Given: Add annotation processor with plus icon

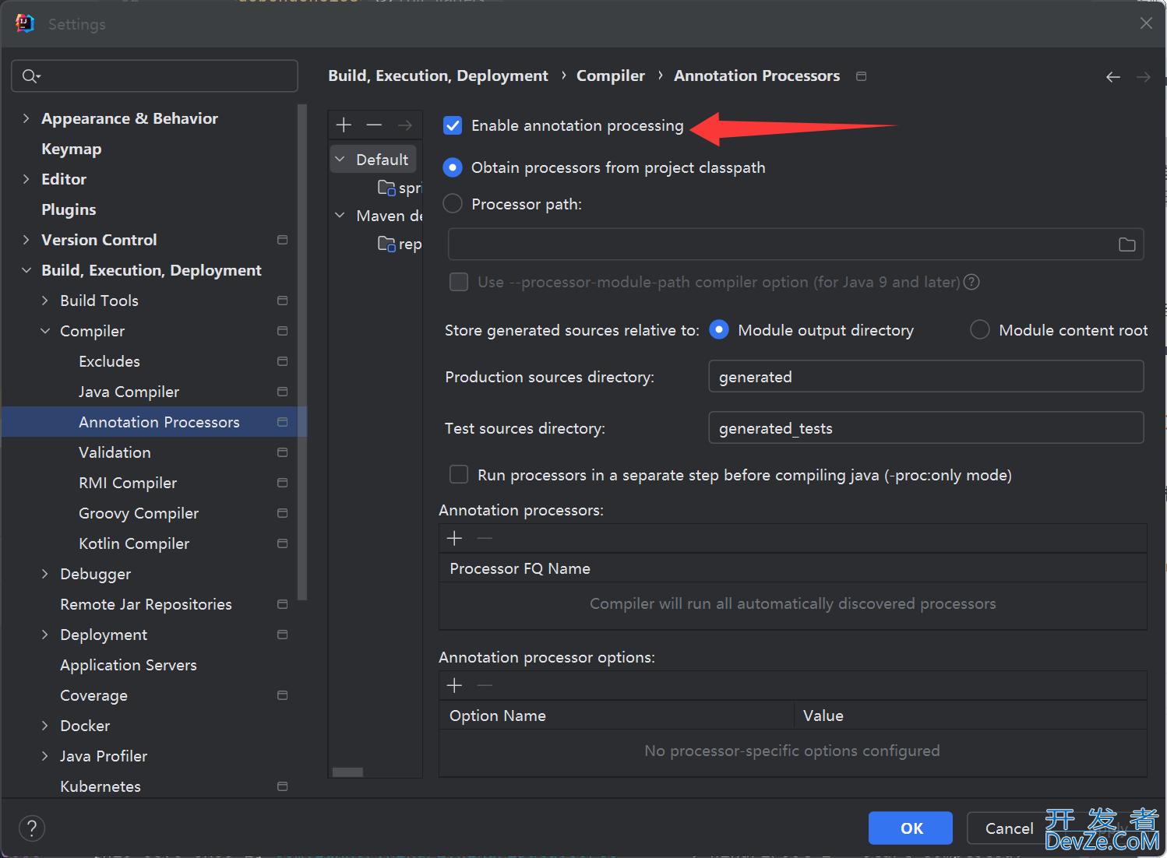Looking at the screenshot, I should (x=455, y=538).
